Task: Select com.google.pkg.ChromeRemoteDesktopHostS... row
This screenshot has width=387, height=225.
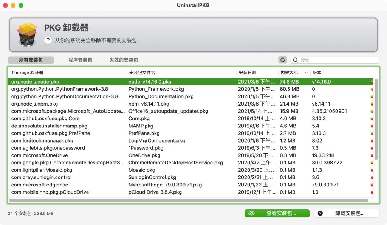Action: pyautogui.click(x=190, y=163)
